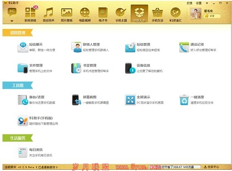The height and width of the screenshot is (171, 232).
Task: Click the 清理手机垃圾文件 description text
Action: (202, 103)
